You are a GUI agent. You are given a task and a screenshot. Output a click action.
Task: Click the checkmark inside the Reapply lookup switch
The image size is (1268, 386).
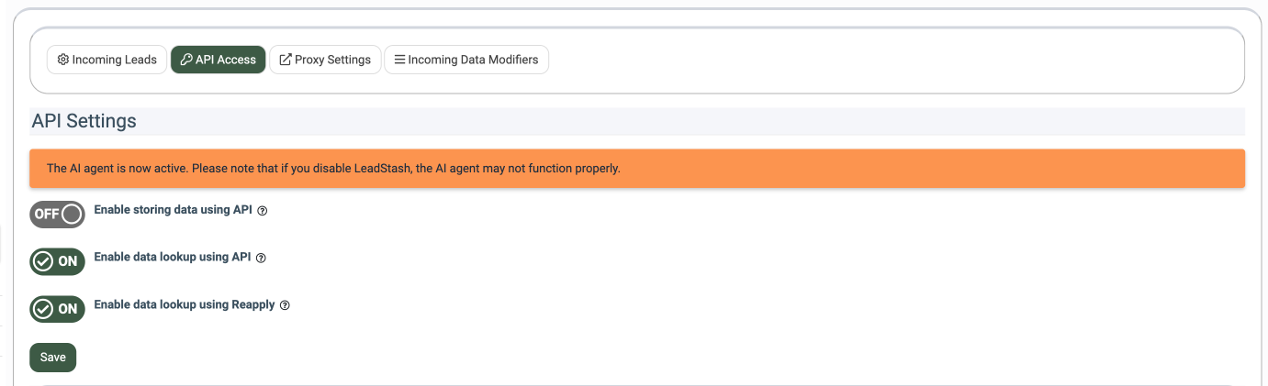point(43,309)
